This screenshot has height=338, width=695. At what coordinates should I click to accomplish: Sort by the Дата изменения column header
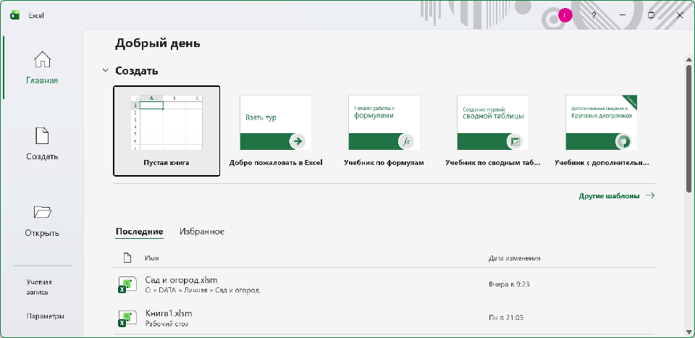514,258
